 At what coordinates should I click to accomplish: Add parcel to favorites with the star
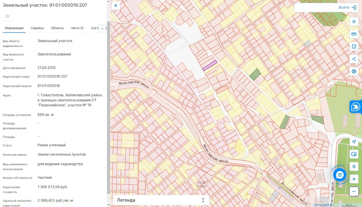(x=7, y=16)
